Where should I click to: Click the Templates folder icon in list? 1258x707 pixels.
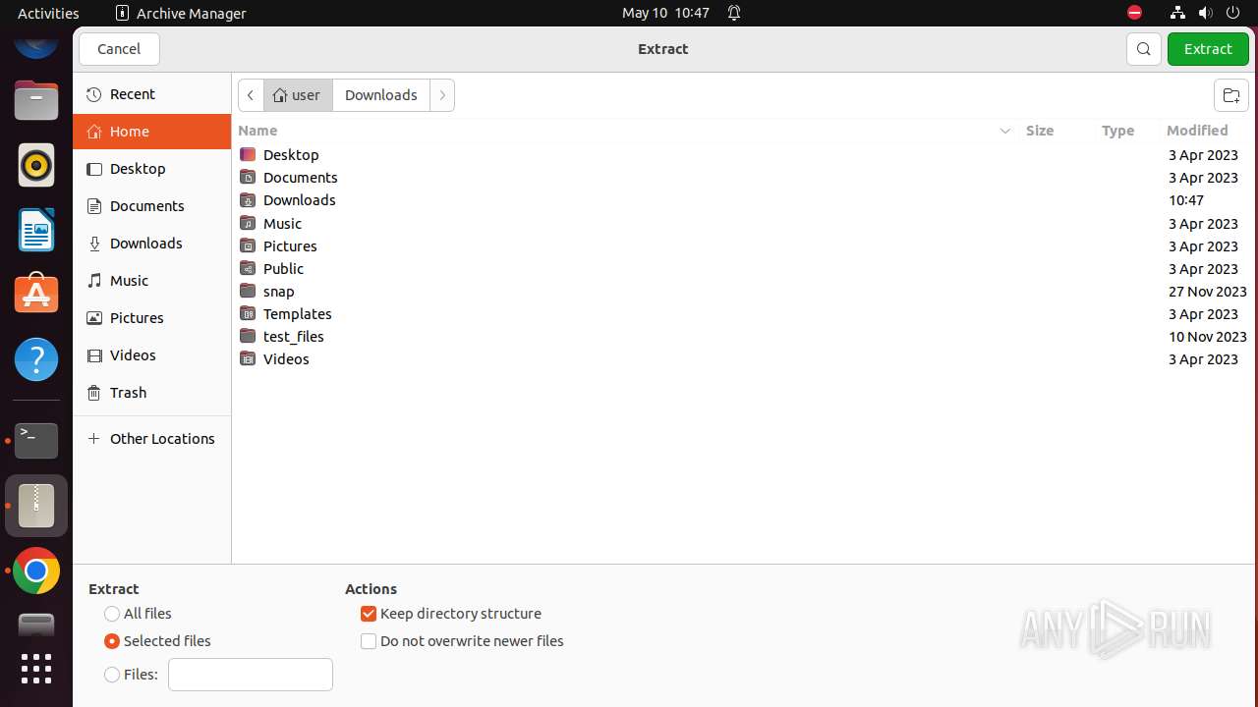[x=248, y=313]
